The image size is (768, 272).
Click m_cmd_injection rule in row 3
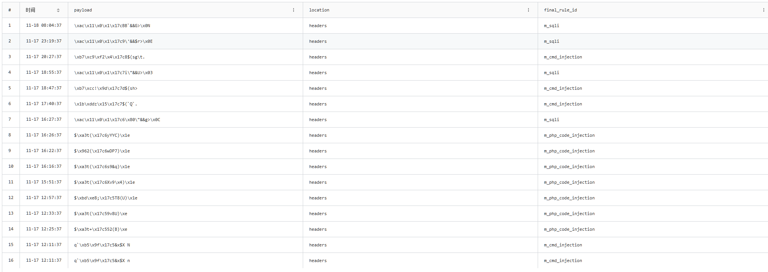coord(563,57)
